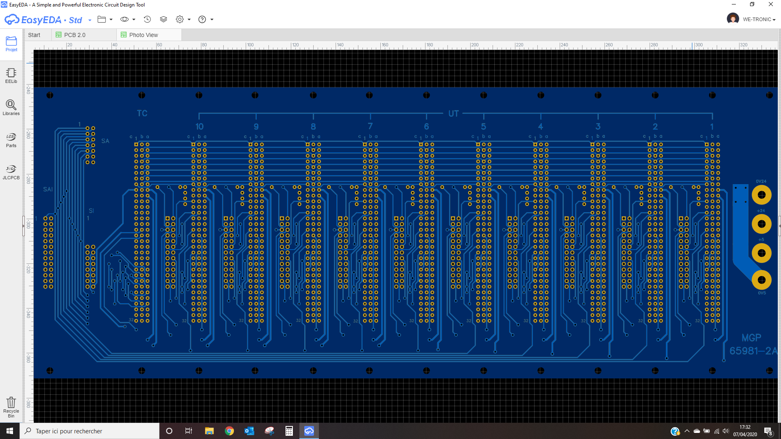Open Google Chrome from taskbar
Screen dimensions: 781x439
pyautogui.click(x=229, y=431)
